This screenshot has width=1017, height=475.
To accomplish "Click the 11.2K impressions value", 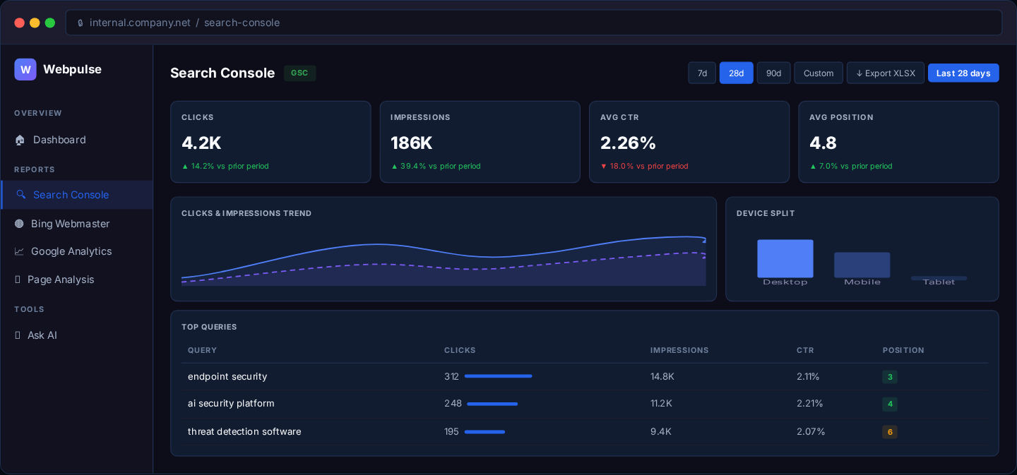I will click(x=661, y=403).
